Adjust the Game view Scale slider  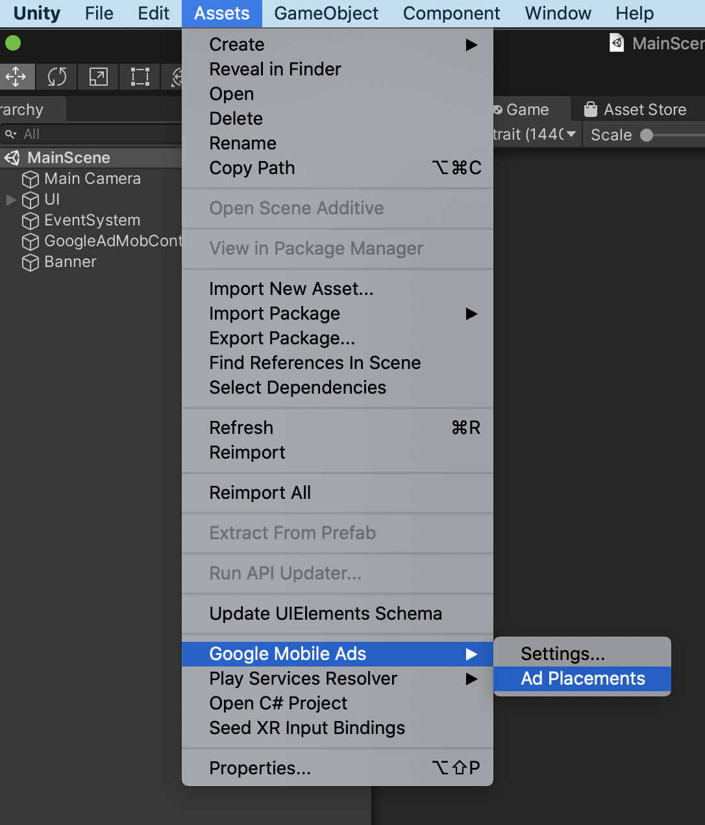(647, 135)
